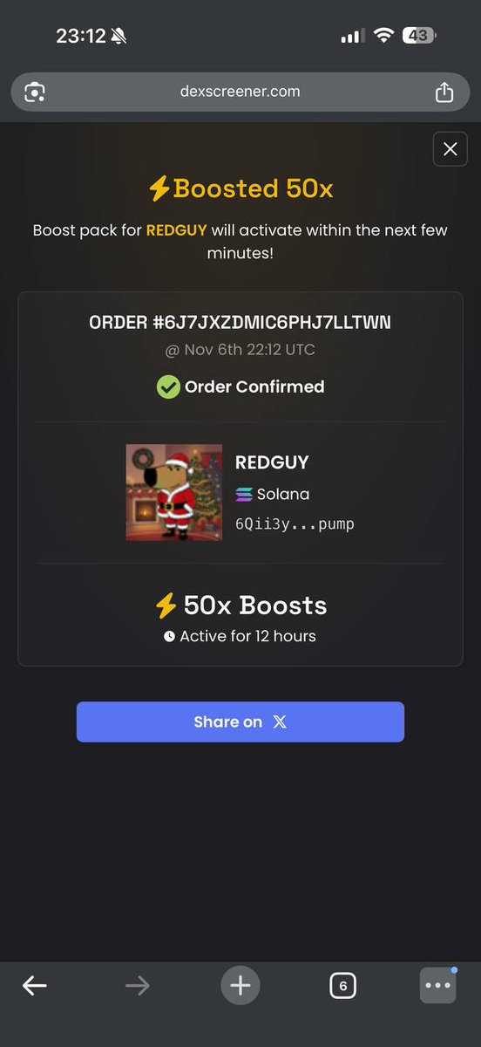Tap the browser share icon

(x=444, y=92)
